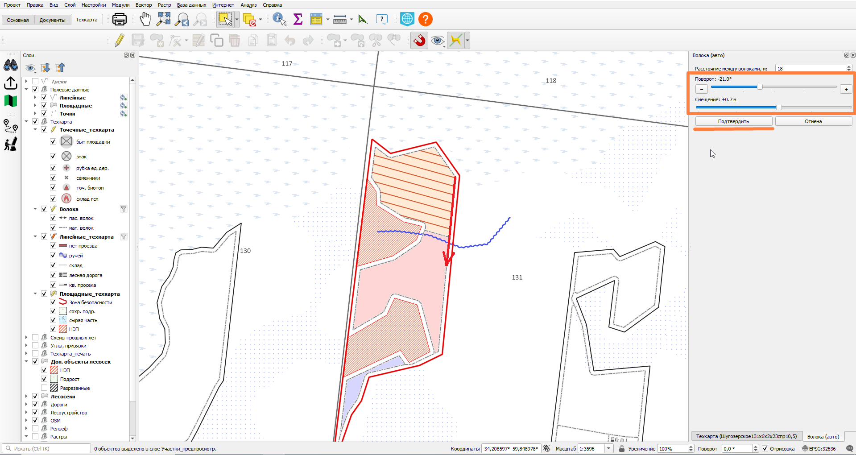Toggle the Отрисовка render checkbox

pos(765,449)
